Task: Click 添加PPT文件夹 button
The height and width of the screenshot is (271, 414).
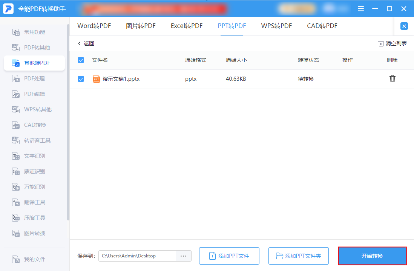Action: [x=298, y=256]
